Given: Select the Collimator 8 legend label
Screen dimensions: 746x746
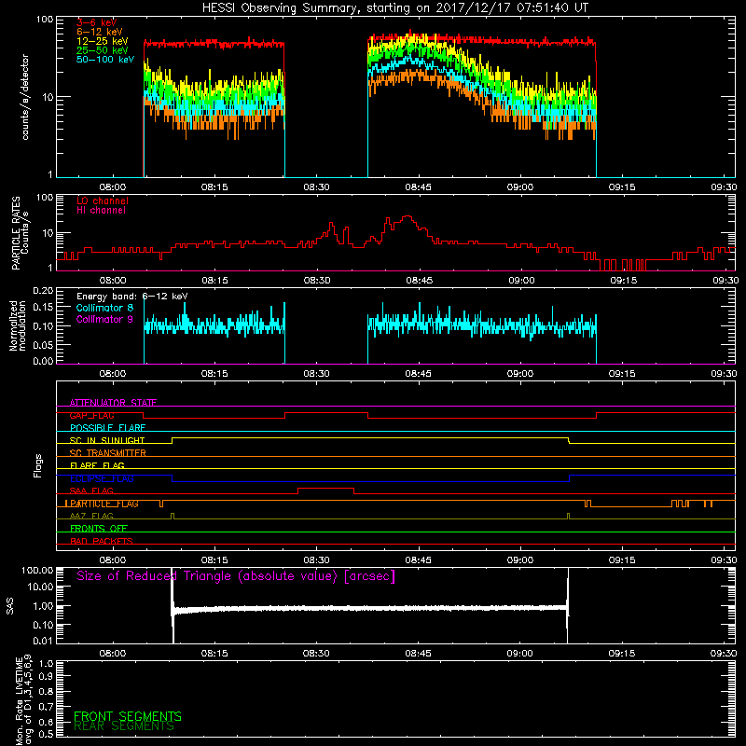Looking at the screenshot, I should coord(104,308).
